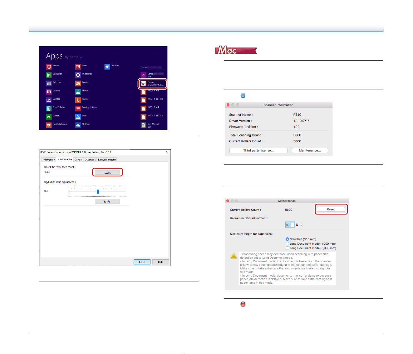
Task: Launch Canon imageFORMULA driver setting tool
Action: pos(153,84)
